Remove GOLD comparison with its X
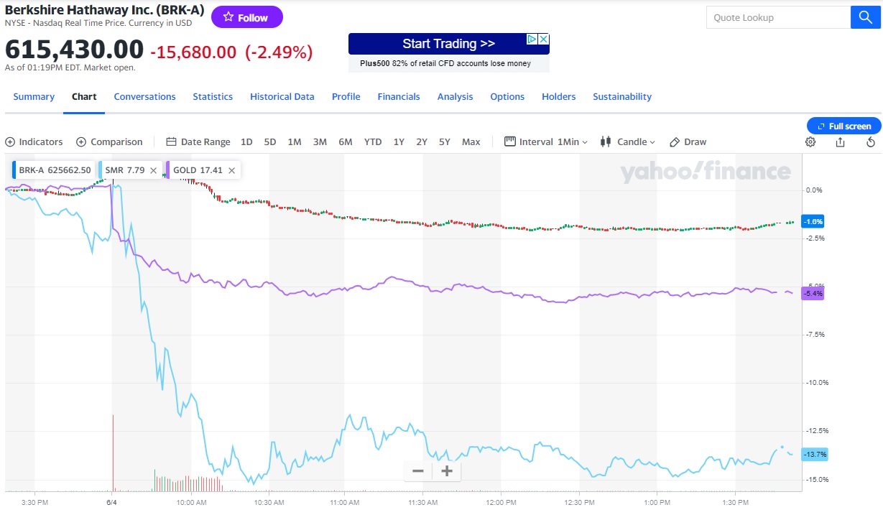 pos(231,171)
